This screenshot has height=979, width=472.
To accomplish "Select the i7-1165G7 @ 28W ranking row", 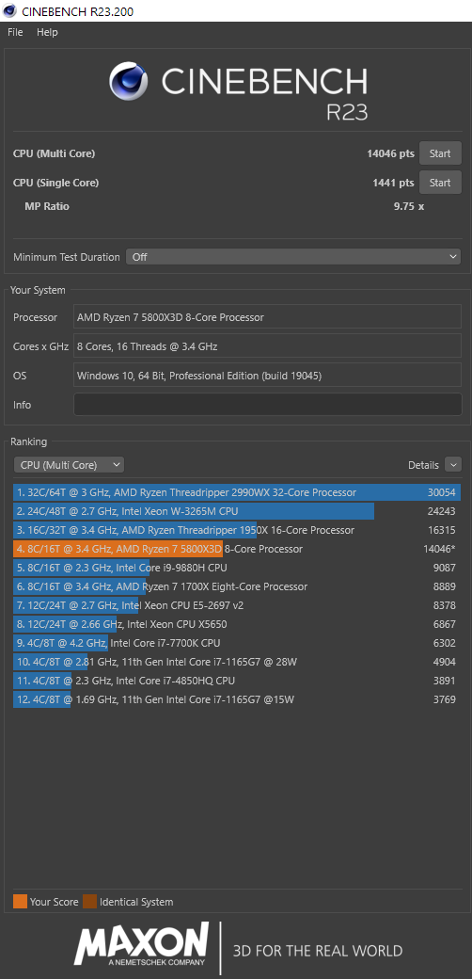I will click(237, 662).
